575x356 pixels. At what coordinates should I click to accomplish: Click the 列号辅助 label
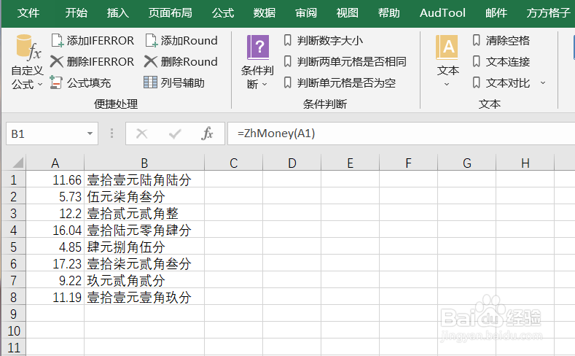tap(183, 83)
